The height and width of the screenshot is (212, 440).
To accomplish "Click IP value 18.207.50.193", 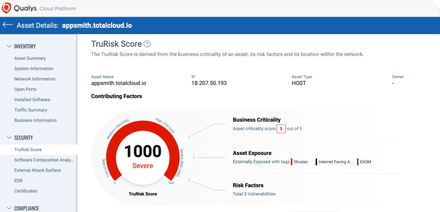I will [209, 83].
